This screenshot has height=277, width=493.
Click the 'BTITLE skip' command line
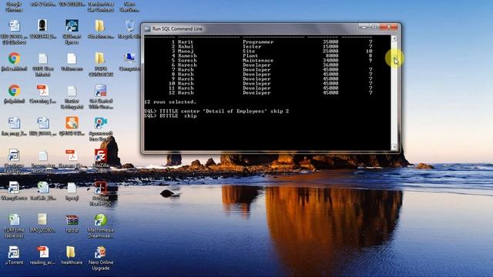(x=178, y=116)
